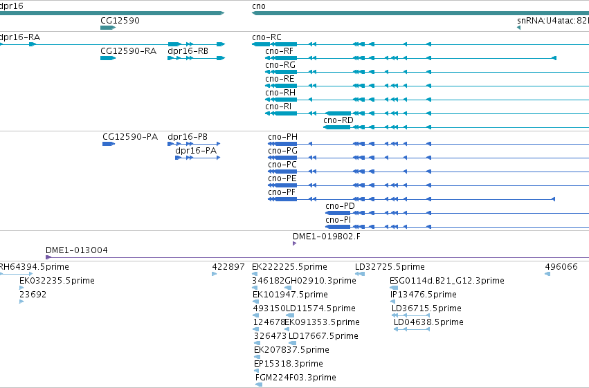Click the CG12590 gene feature
Image resolution: width=589 pixels, height=388 pixels.
[108, 28]
